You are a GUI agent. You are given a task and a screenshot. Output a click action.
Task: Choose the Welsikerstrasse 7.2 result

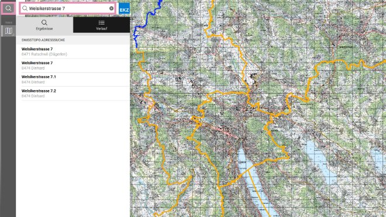point(73,94)
